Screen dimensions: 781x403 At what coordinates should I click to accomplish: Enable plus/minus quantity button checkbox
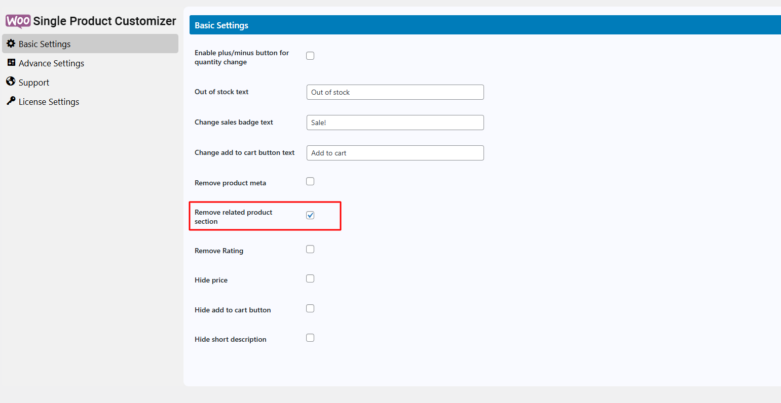310,56
